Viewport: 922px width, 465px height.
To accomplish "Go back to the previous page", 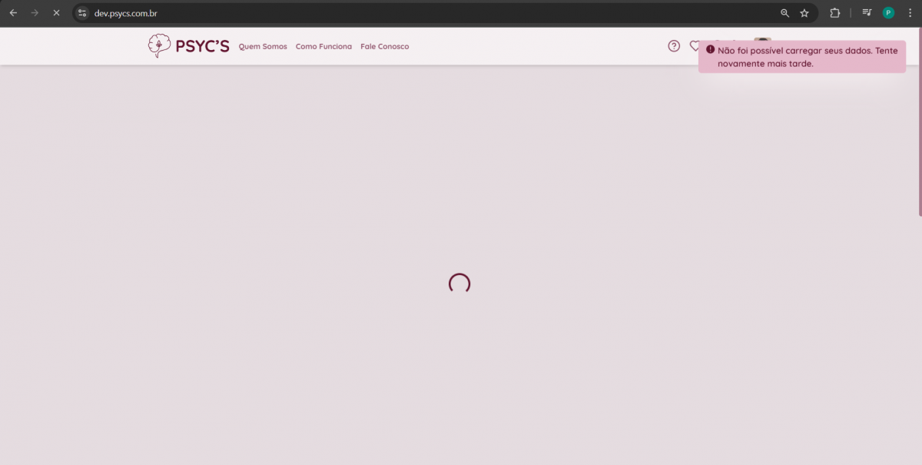I will [13, 13].
